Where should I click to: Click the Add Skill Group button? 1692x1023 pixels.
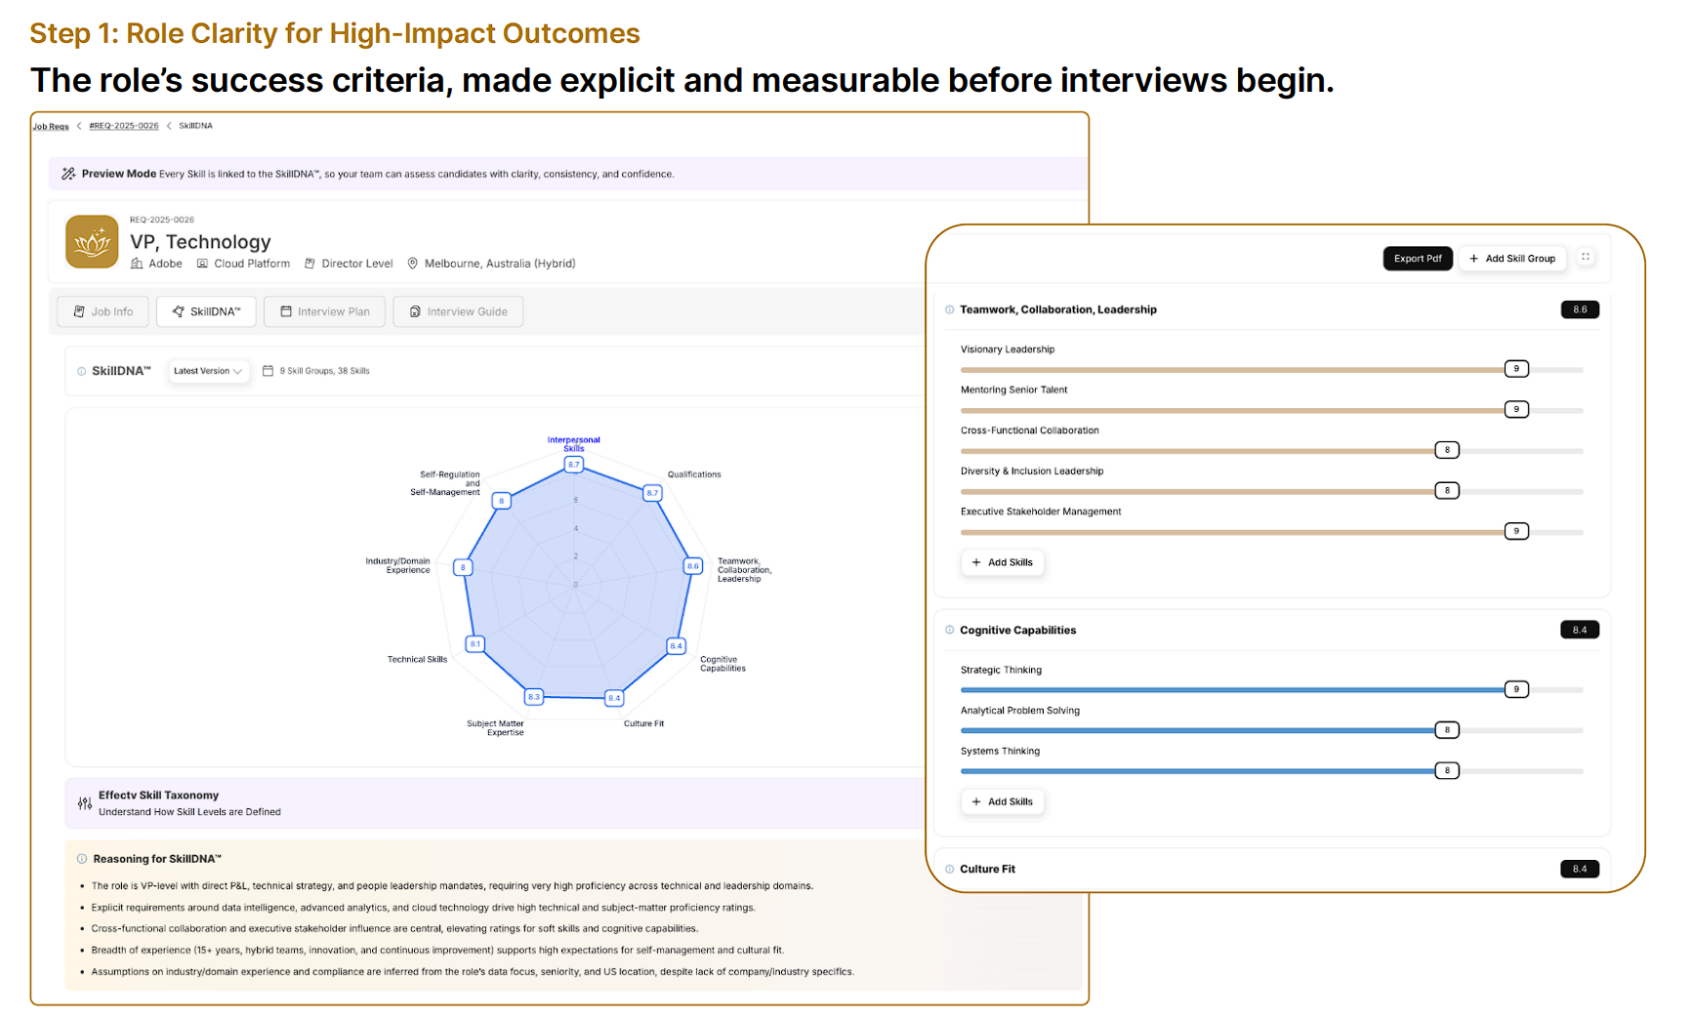(x=1511, y=259)
